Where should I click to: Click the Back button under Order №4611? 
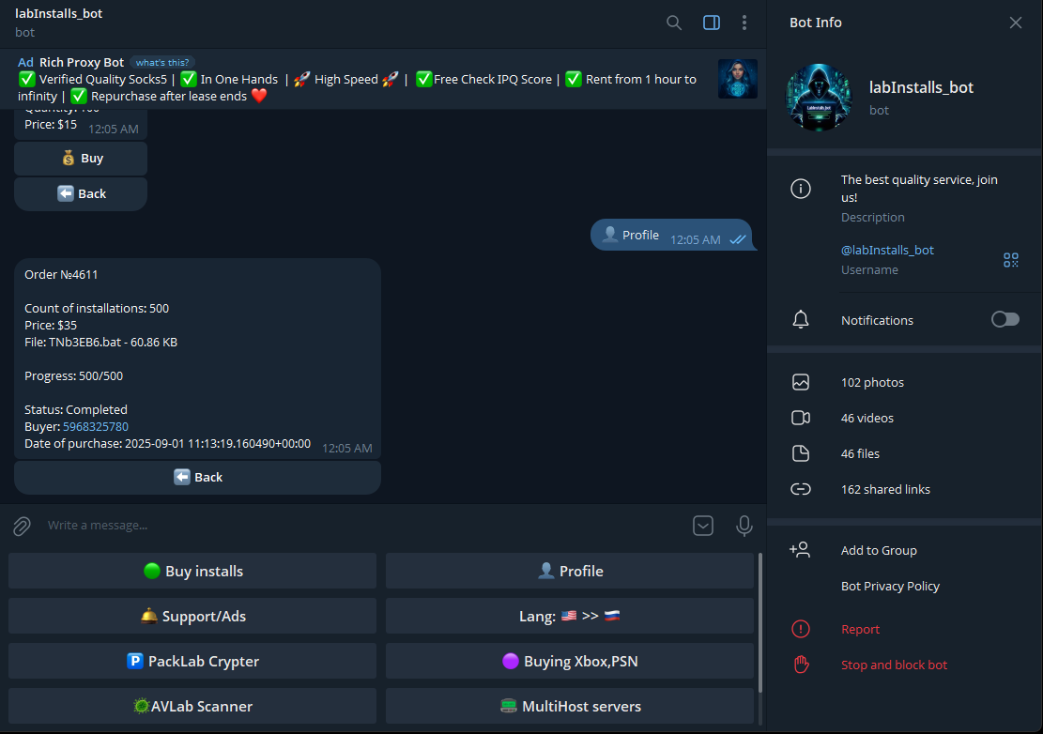pyautogui.click(x=197, y=477)
